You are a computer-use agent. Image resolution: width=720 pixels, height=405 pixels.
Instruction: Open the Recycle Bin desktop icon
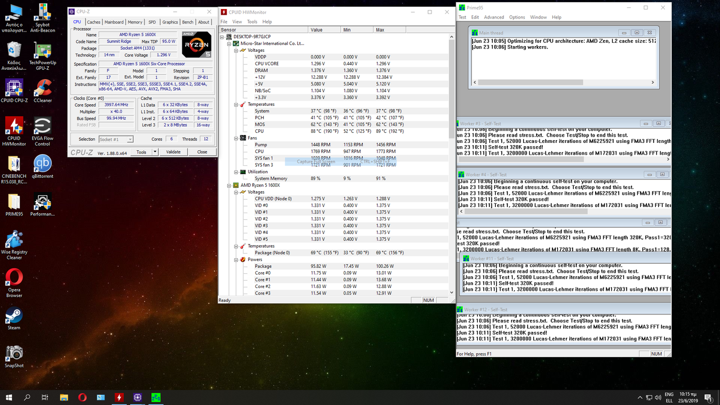[14, 55]
